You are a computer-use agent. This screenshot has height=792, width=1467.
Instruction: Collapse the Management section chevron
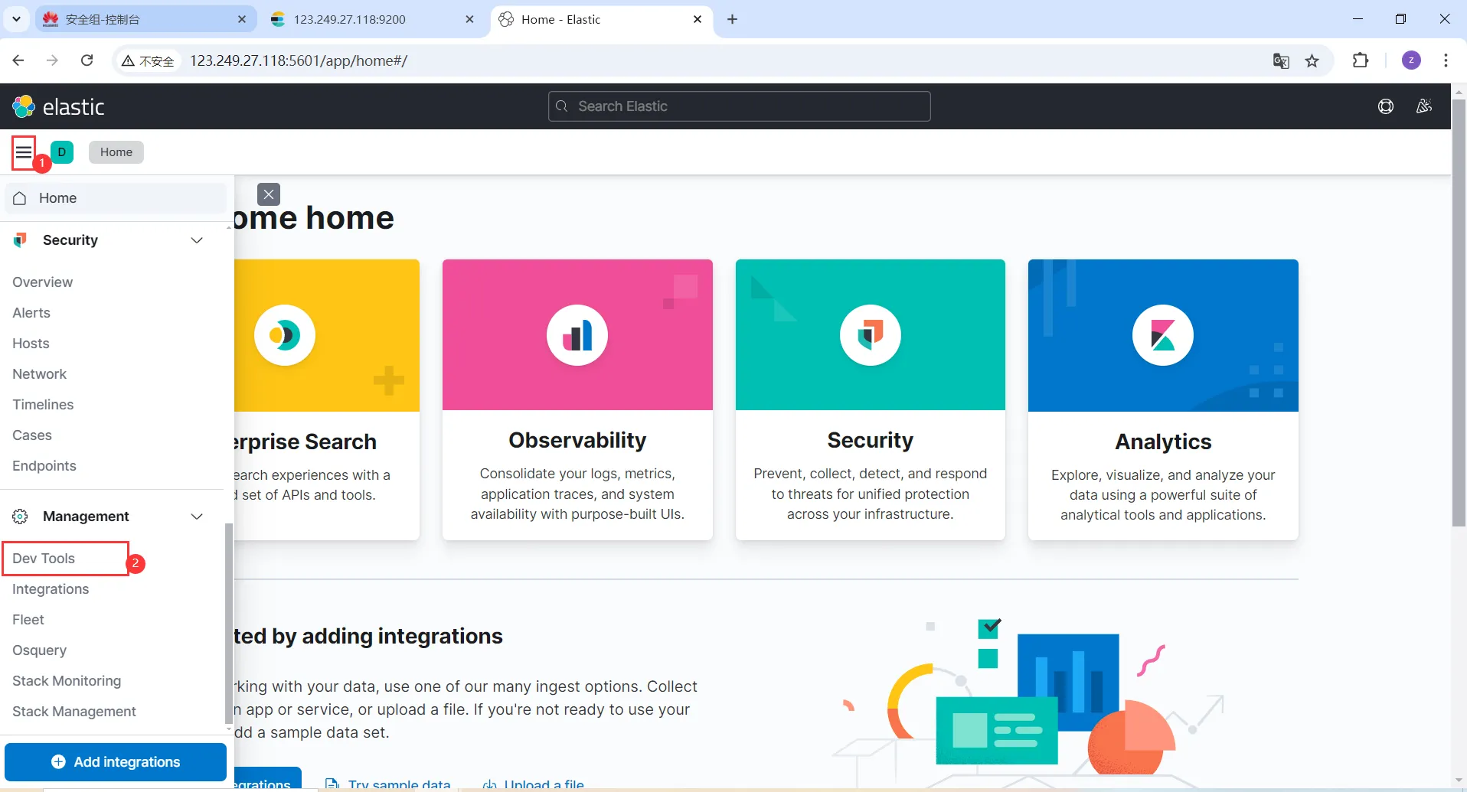(x=197, y=517)
